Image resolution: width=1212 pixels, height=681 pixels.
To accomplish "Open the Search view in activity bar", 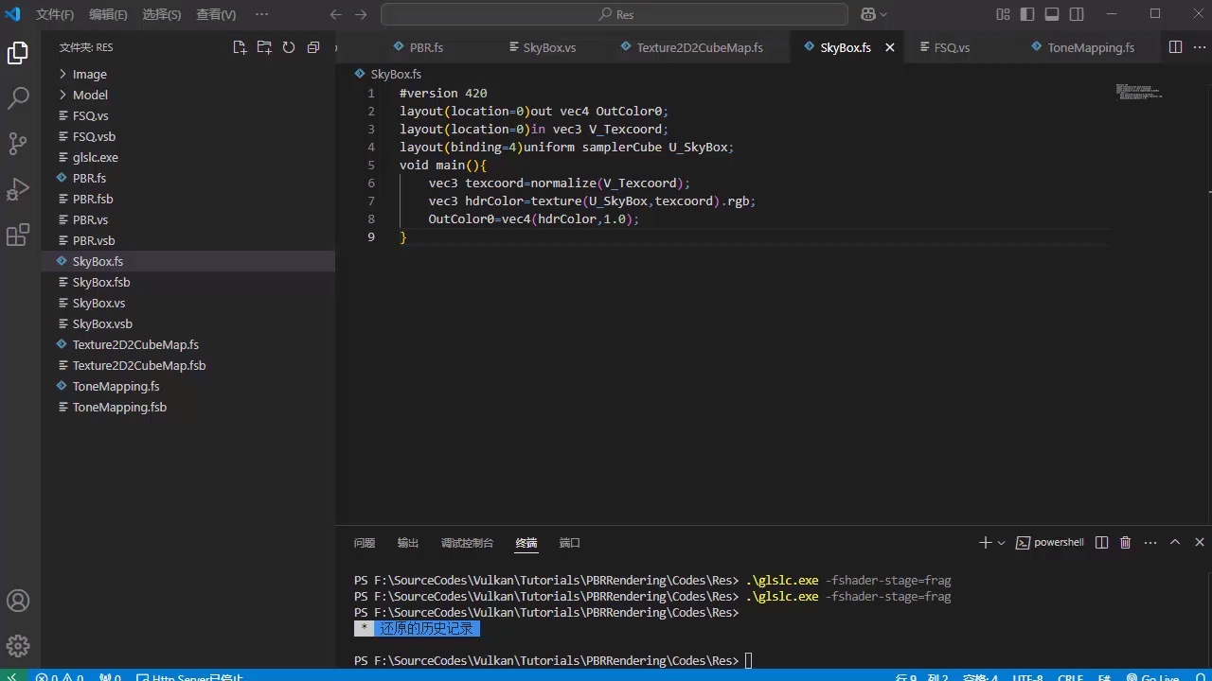I will click(18, 97).
